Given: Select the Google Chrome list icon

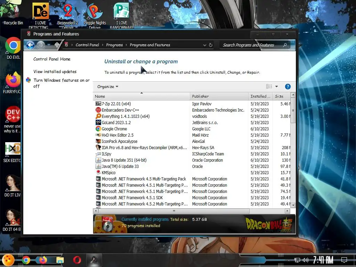Looking at the screenshot, I should tap(98, 129).
